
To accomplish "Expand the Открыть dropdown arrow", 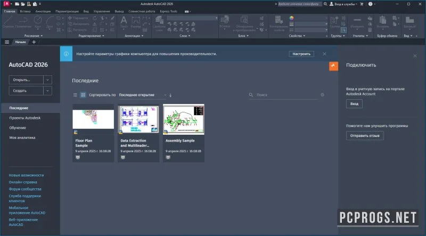I will click(47, 80).
